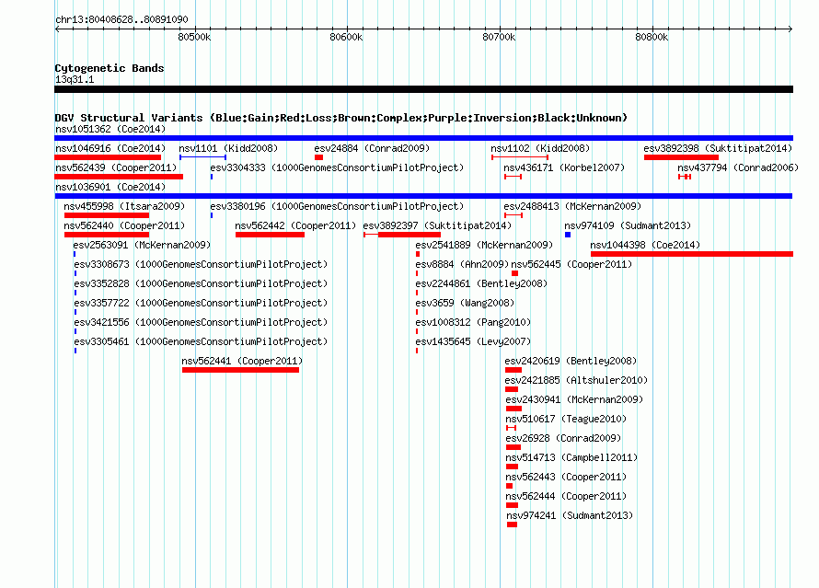Click the esv24884 (Conrad2009) label
819x588 pixels.
pyautogui.click(x=372, y=148)
